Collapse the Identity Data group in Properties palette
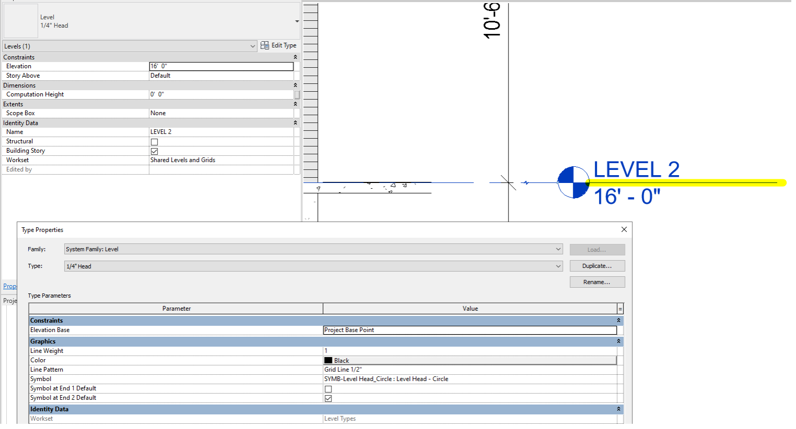 [295, 123]
